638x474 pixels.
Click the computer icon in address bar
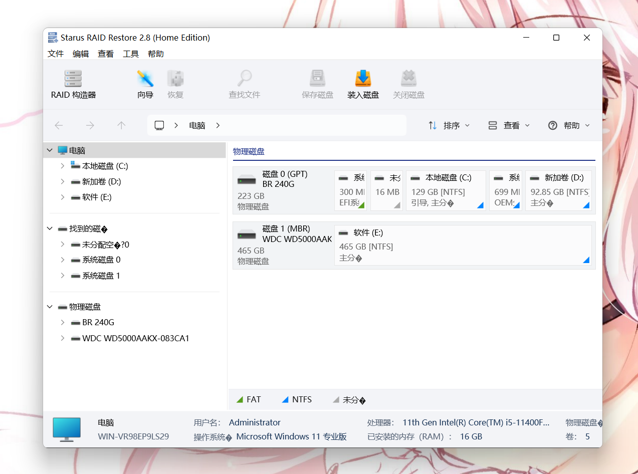(159, 125)
